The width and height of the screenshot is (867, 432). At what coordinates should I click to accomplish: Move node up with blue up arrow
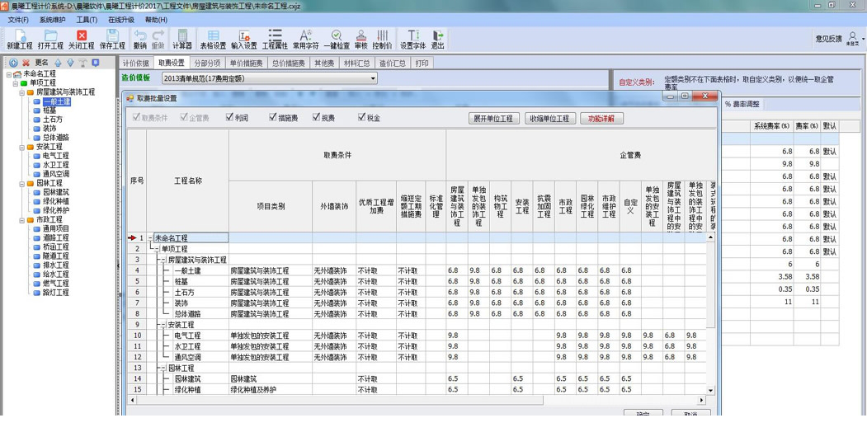click(58, 63)
